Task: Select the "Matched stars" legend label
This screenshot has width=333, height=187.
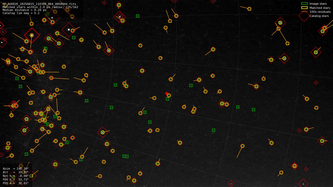Action: (x=320, y=8)
